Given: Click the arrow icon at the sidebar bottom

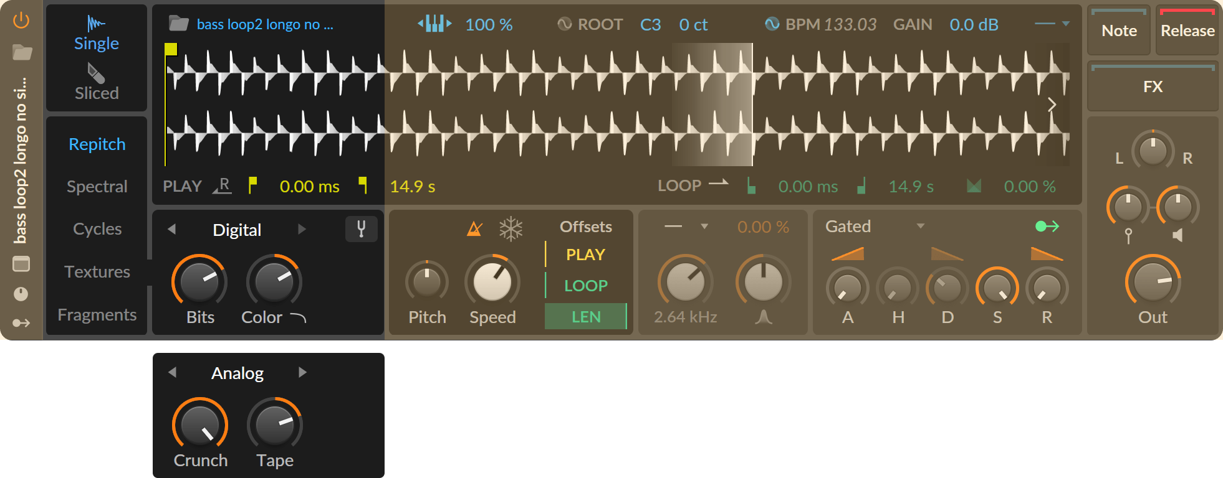Looking at the screenshot, I should [x=21, y=323].
